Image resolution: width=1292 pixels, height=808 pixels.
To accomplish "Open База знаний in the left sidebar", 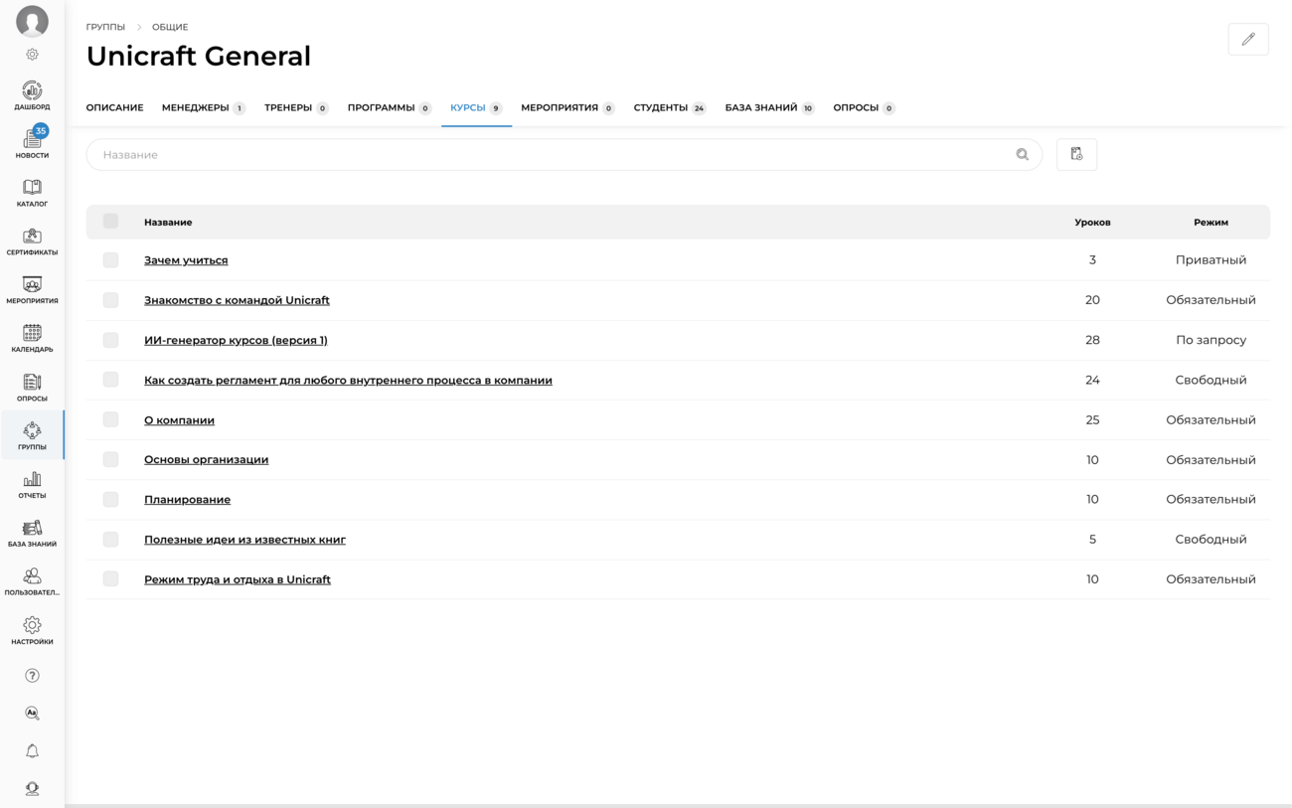I will pyautogui.click(x=32, y=534).
